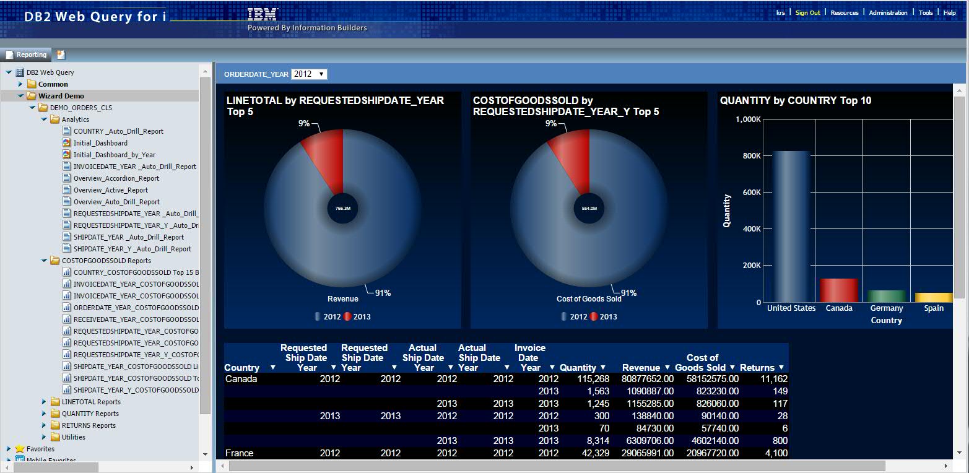Click the 2012 legend swatch under Revenue pie

point(318,316)
